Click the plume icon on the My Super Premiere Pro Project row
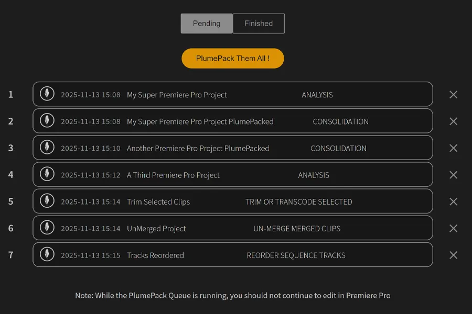Image resolution: width=472 pixels, height=314 pixels. pyautogui.click(x=47, y=94)
